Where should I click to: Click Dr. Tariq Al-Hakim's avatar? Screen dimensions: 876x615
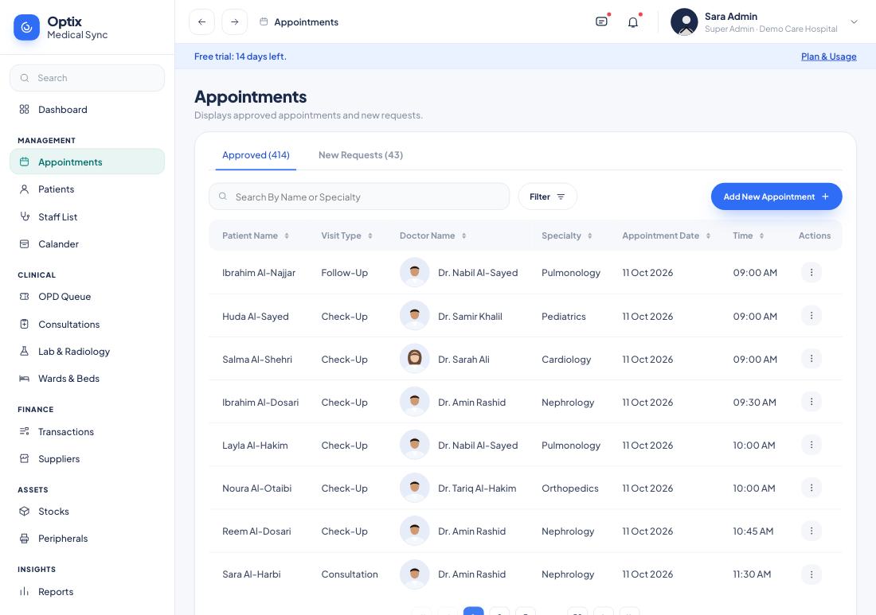click(x=415, y=487)
